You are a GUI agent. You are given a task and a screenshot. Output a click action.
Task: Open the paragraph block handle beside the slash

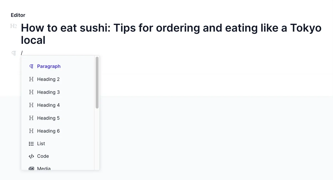point(14,53)
